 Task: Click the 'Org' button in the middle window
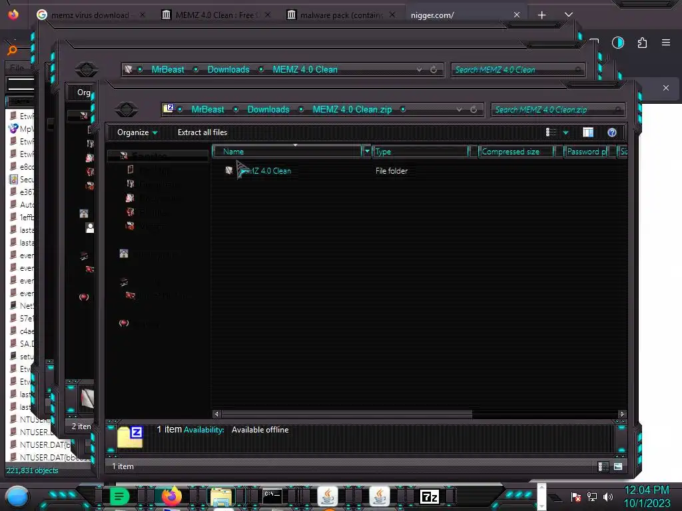click(83, 92)
